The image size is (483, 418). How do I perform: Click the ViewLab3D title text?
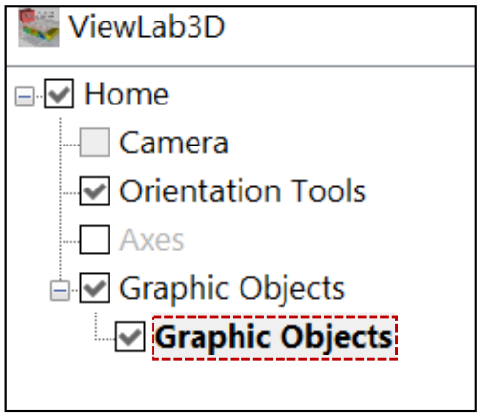click(x=147, y=27)
